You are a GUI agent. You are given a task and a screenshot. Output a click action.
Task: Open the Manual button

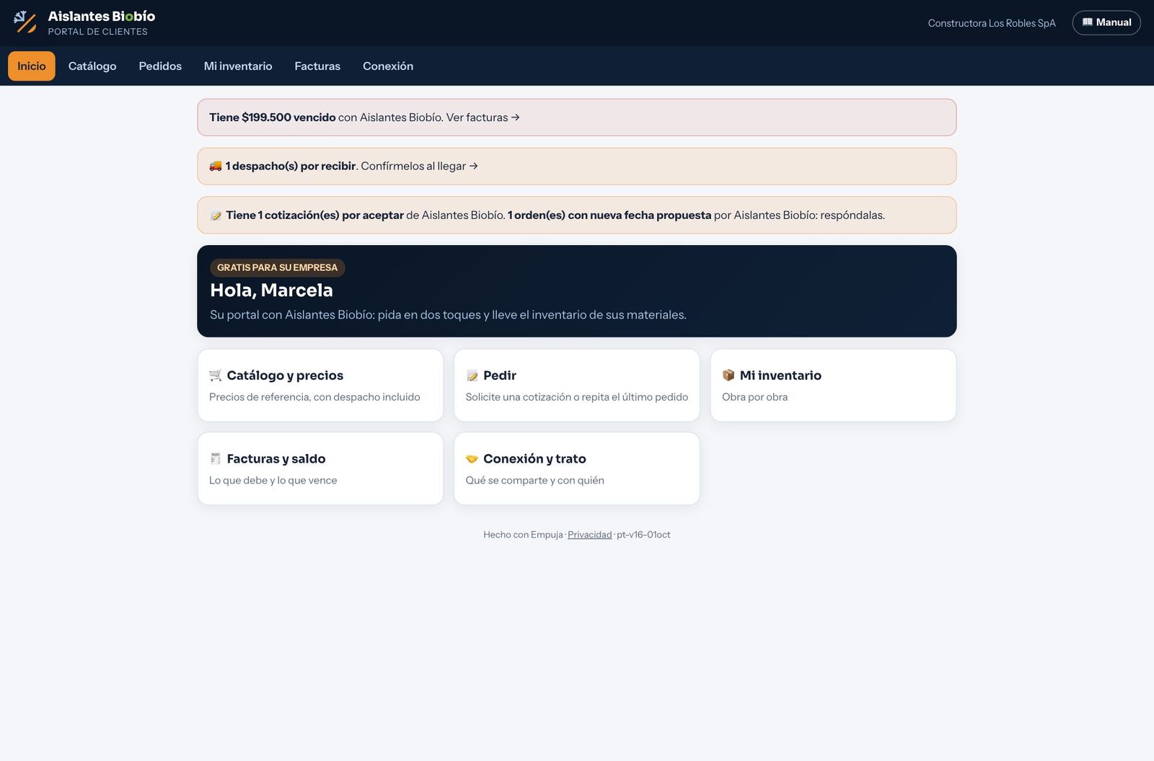click(x=1106, y=22)
